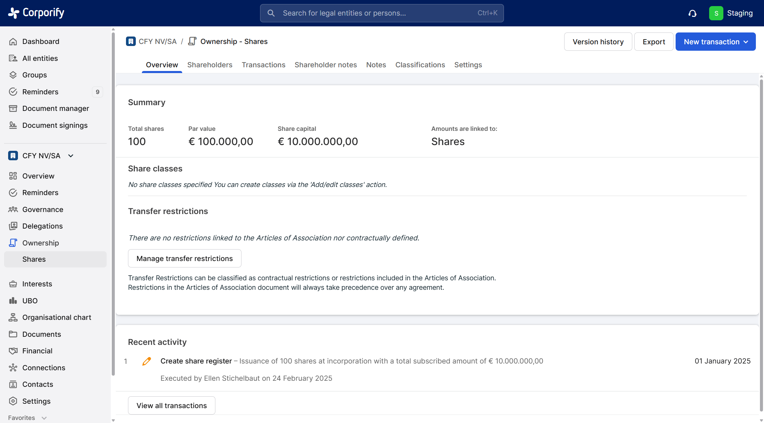Expand the CFY NV/SA entity dropdown
The image size is (764, 423).
coord(71,156)
